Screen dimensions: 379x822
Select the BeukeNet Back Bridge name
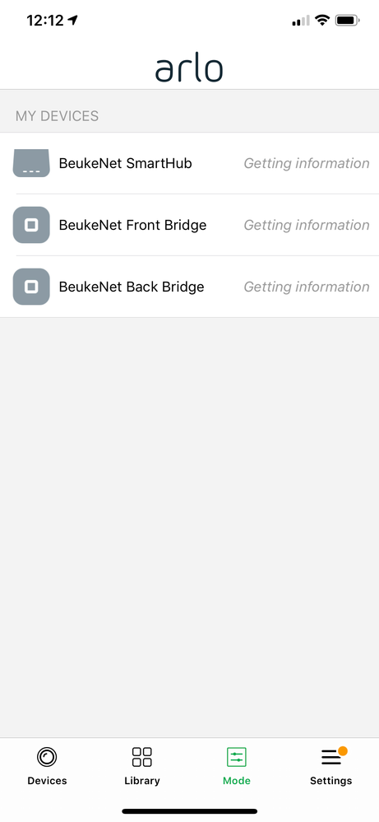coord(132,287)
